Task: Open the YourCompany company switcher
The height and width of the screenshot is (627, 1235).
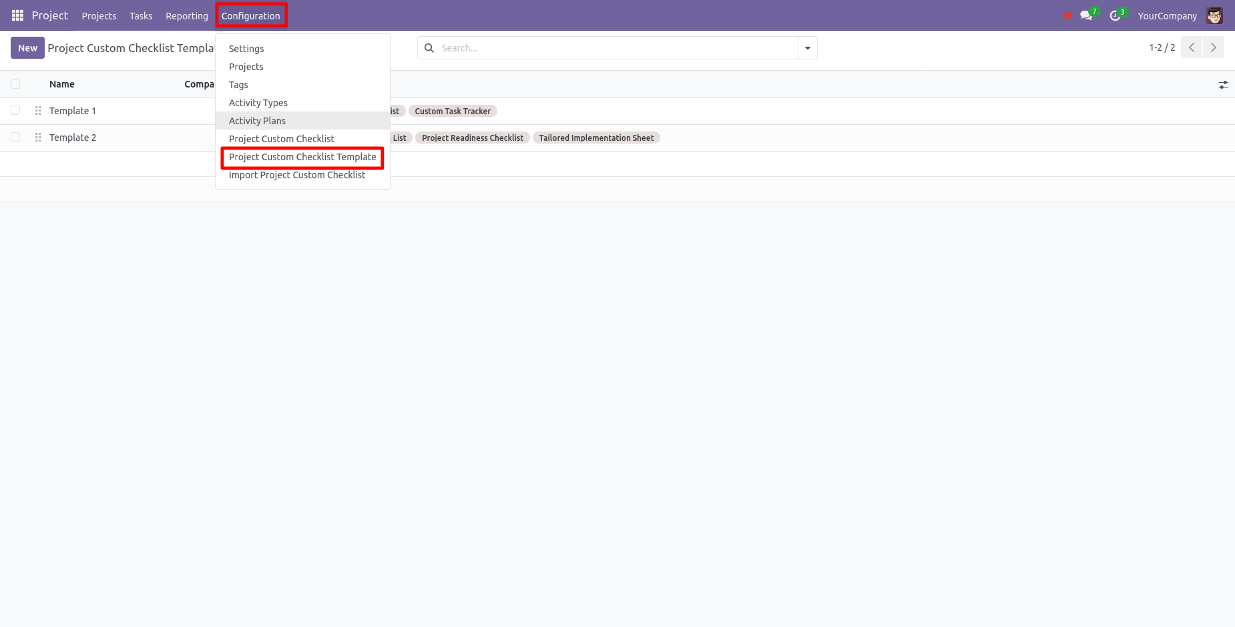Action: [x=1167, y=16]
